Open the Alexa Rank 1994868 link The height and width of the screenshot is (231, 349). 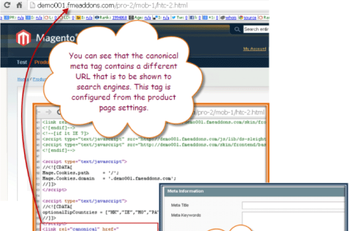click(x=120, y=17)
